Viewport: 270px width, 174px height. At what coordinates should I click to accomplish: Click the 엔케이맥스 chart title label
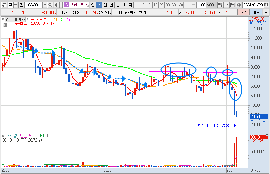[15, 19]
